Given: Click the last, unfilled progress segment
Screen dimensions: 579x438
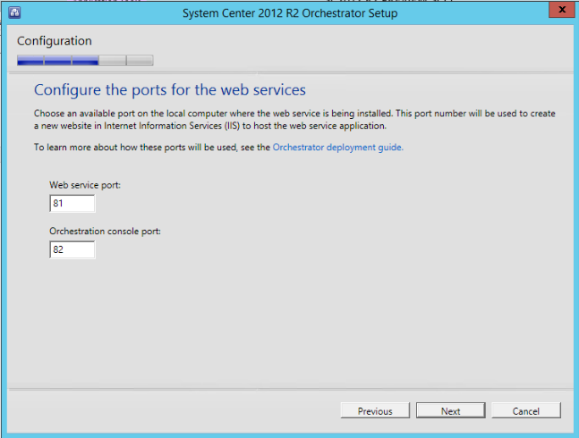Looking at the screenshot, I should click(140, 61).
